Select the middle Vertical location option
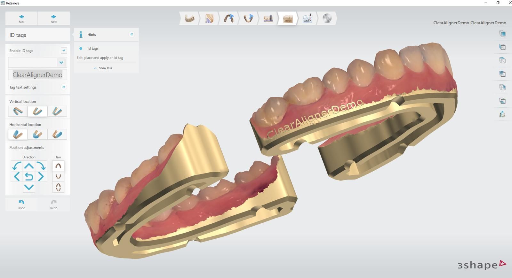The height and width of the screenshot is (278, 512). click(37, 111)
